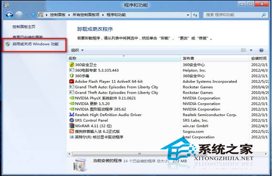The height and width of the screenshot is (176, 272).
Task: Click the Intel graphics driver icon
Action: pyautogui.click(x=71, y=137)
